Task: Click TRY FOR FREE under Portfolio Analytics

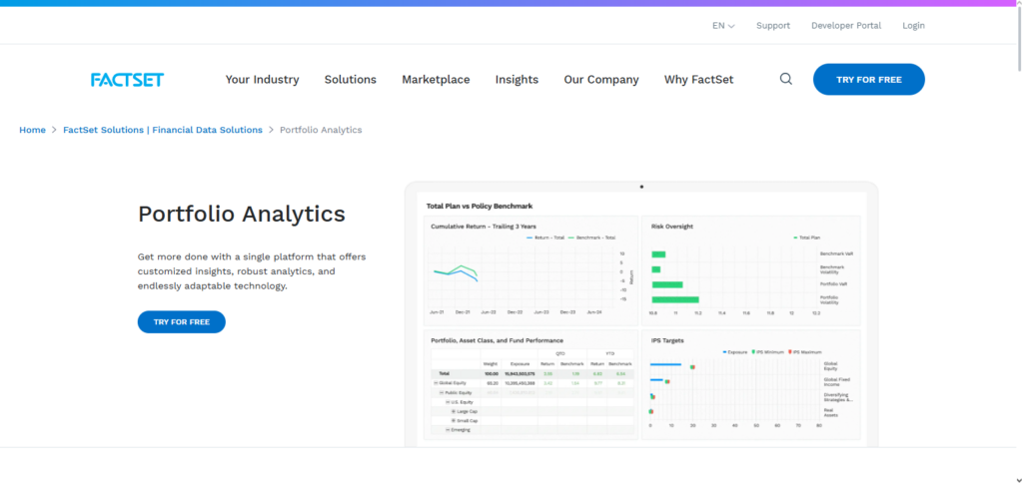Action: tap(182, 321)
